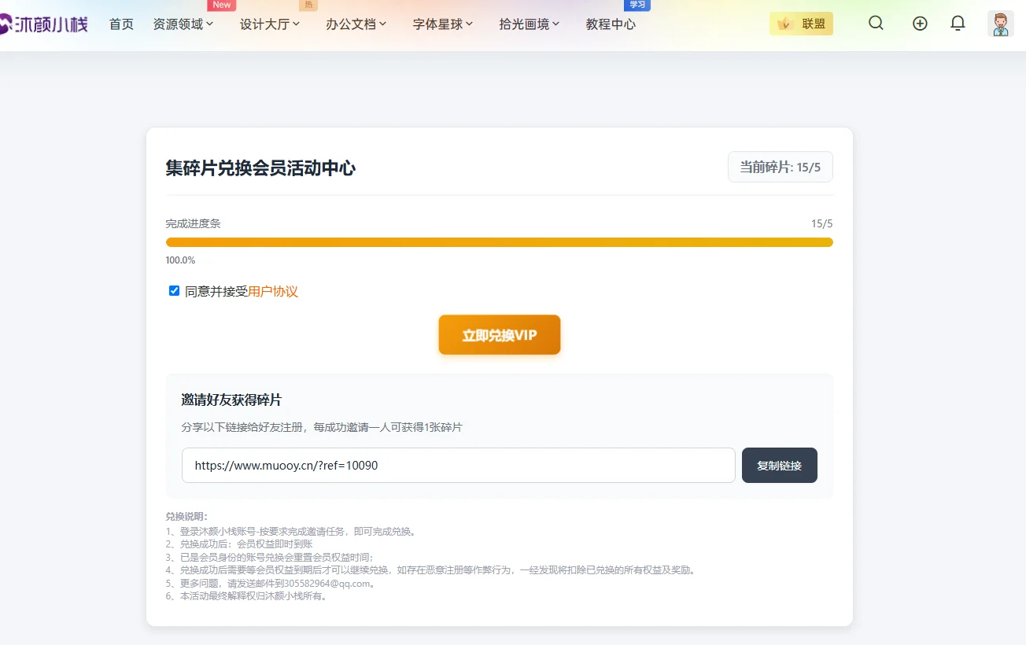The width and height of the screenshot is (1026, 645).
Task: Expand the 办公文档 dropdown menu
Action: [356, 24]
